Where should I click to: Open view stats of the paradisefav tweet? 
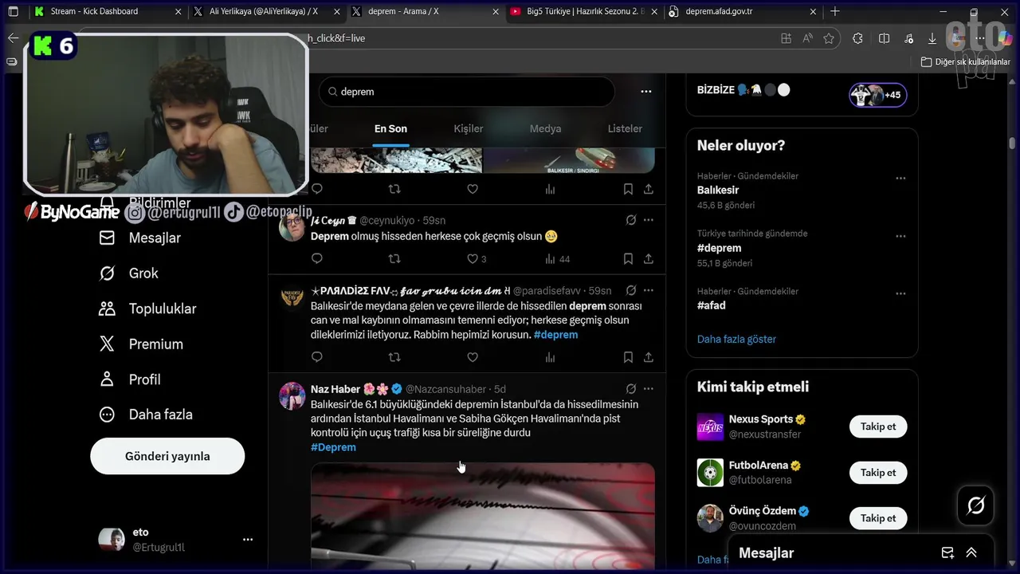(x=550, y=357)
